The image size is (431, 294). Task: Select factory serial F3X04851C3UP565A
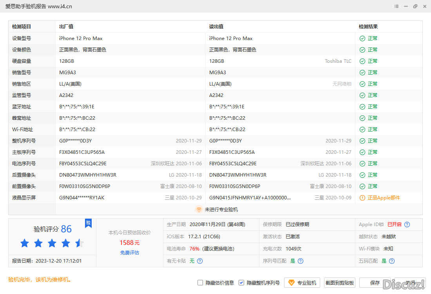pos(82,152)
